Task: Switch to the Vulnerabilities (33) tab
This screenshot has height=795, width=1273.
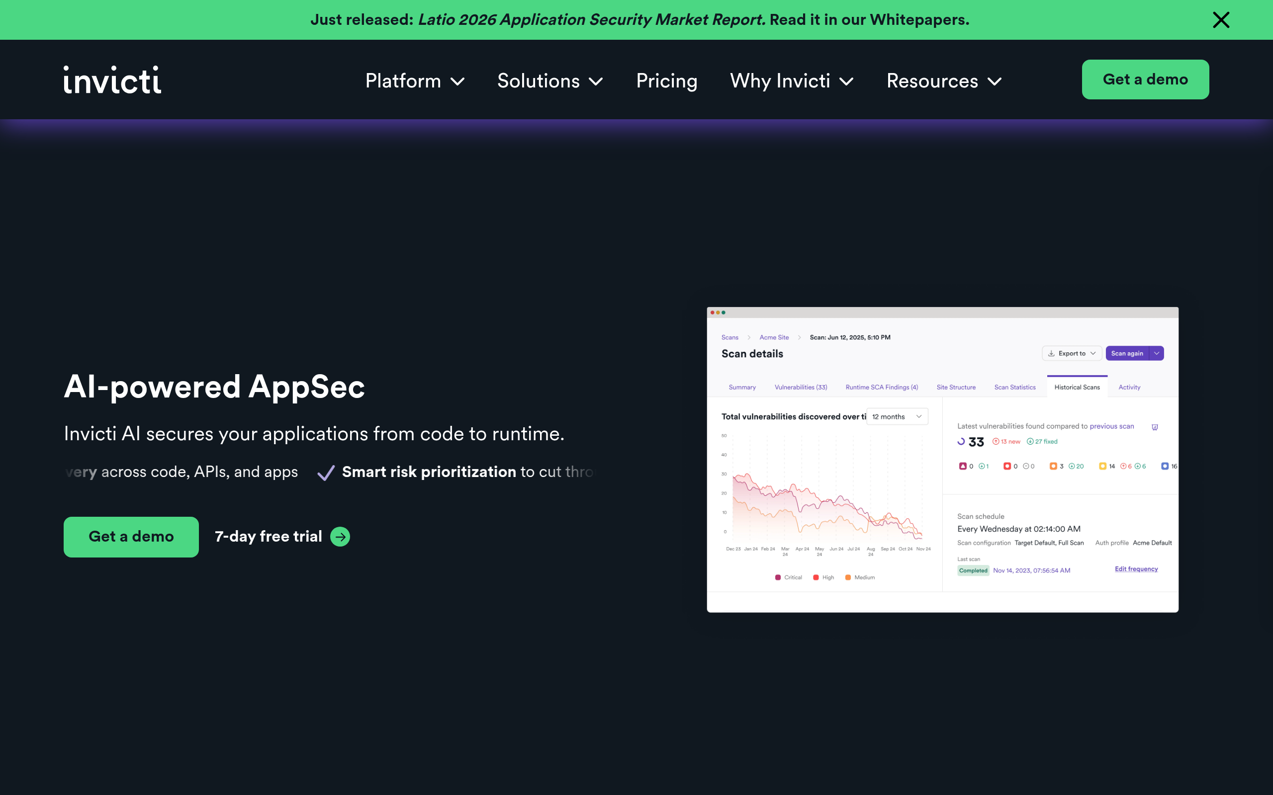Action: click(x=801, y=387)
